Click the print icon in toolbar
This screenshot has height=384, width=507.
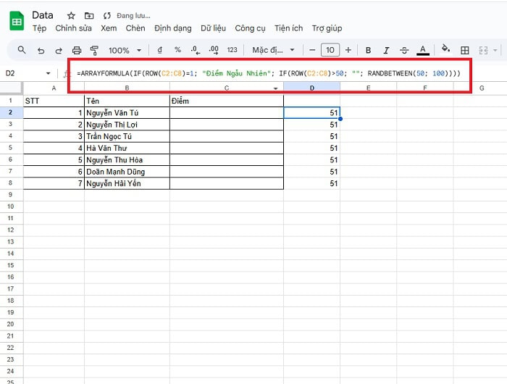click(x=77, y=50)
